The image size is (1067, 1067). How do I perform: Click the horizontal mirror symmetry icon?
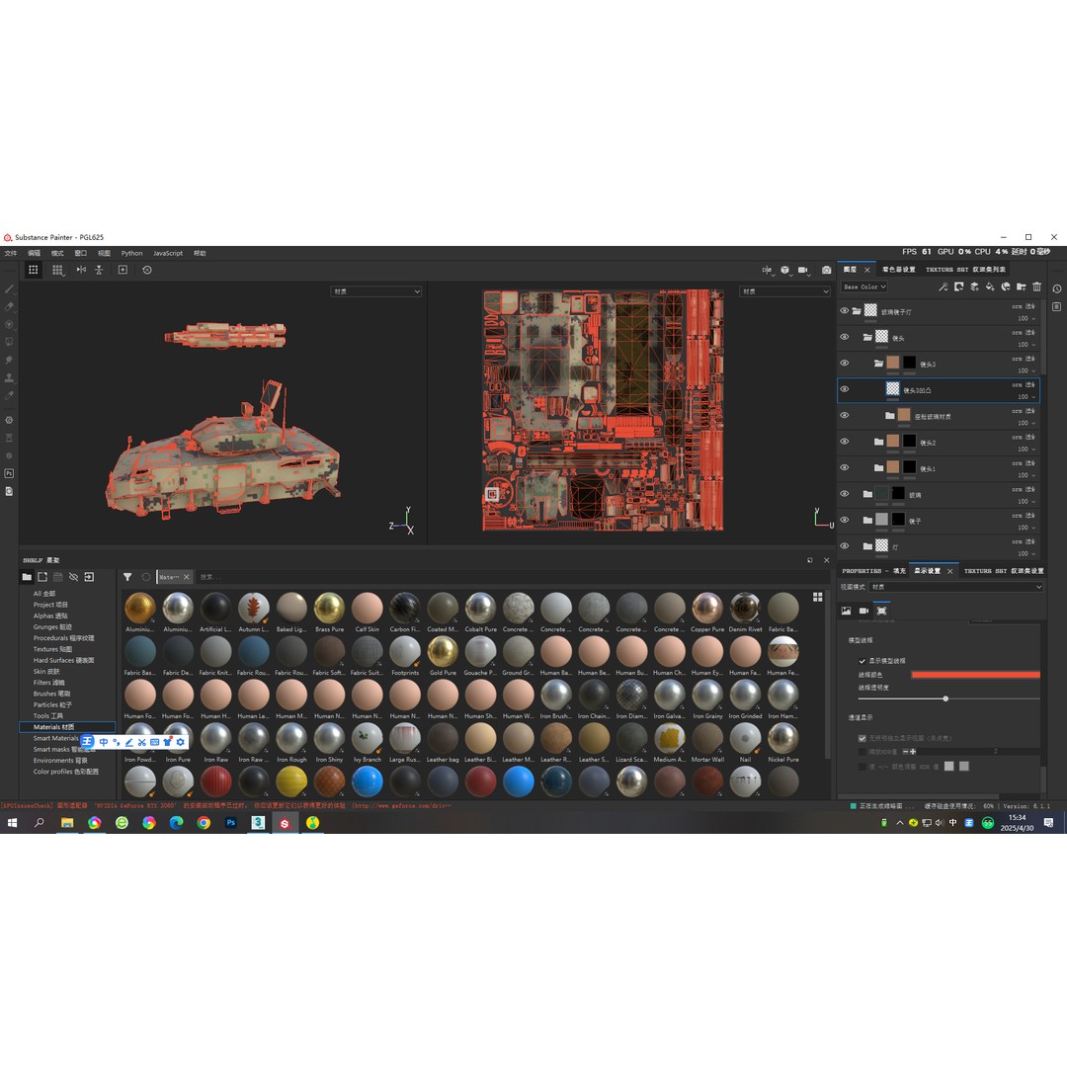click(x=81, y=270)
